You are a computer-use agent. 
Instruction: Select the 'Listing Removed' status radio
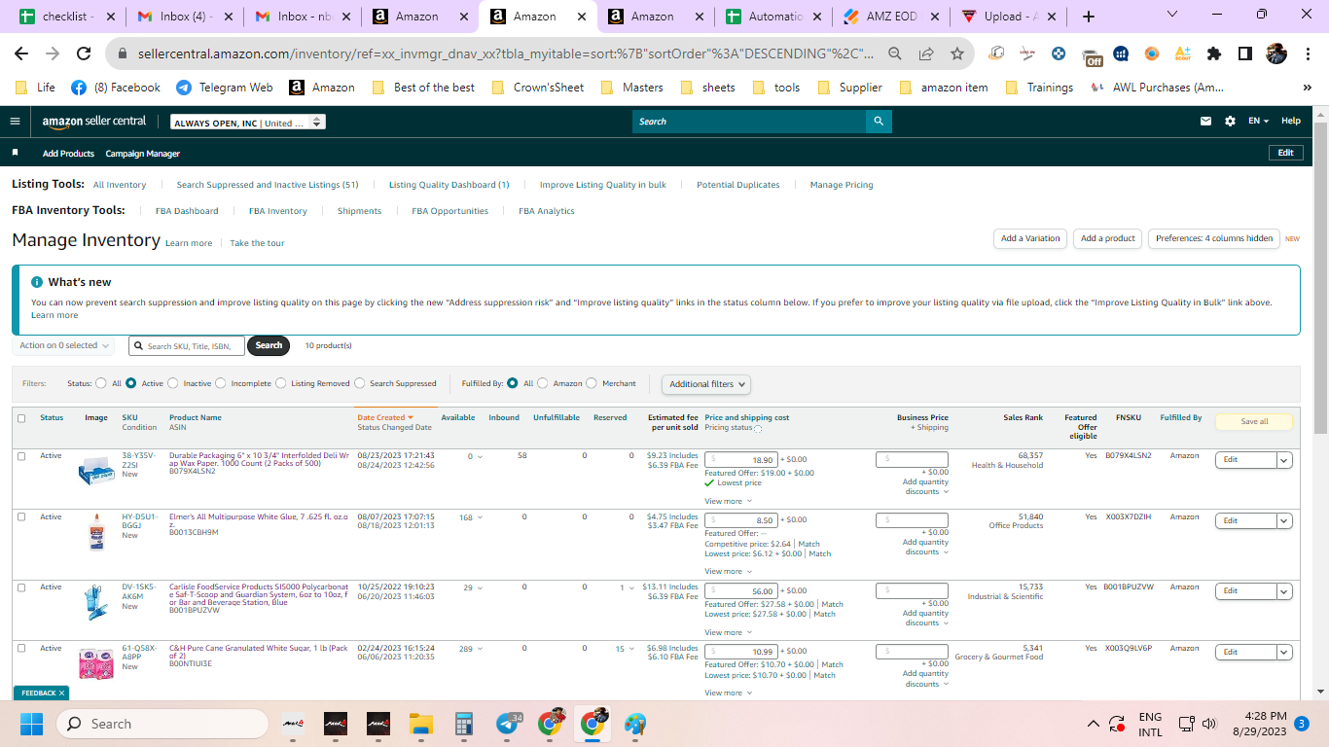click(x=281, y=383)
